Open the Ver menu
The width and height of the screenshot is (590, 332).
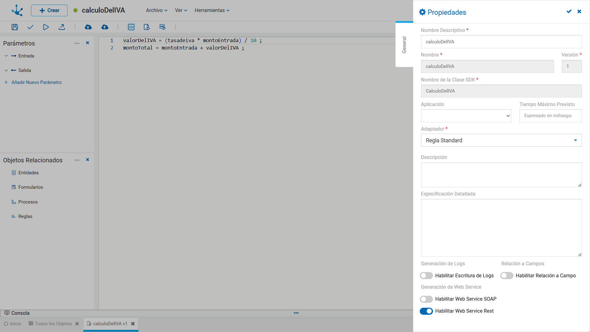(x=181, y=10)
